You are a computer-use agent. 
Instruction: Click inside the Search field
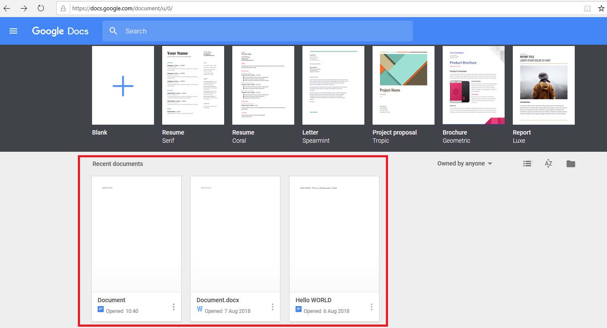(x=258, y=31)
